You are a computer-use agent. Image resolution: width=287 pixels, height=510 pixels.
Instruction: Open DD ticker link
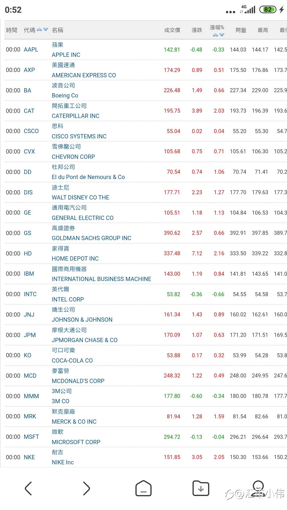[x=27, y=172]
